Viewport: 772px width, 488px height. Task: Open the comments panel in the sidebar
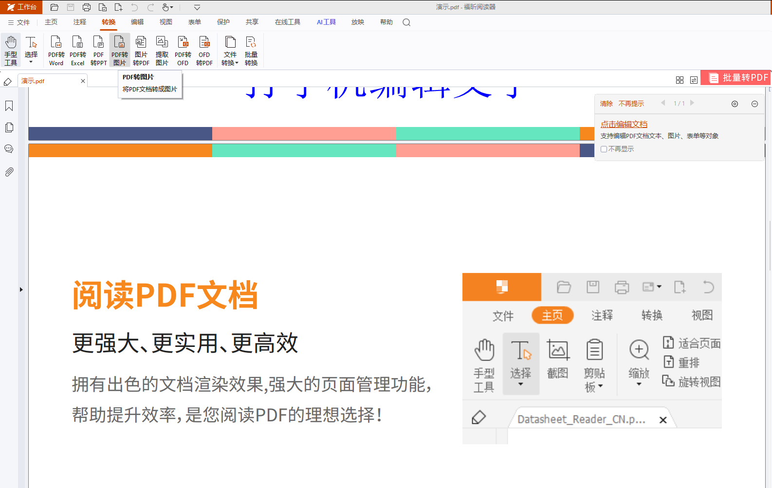[9, 149]
